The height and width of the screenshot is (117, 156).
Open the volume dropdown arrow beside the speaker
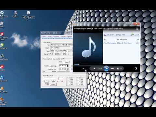pos(121,69)
